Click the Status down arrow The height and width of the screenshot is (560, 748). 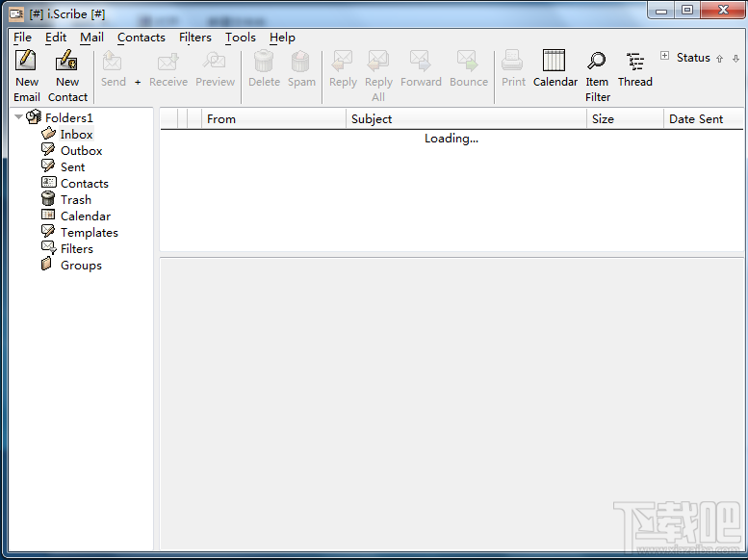coord(735,59)
